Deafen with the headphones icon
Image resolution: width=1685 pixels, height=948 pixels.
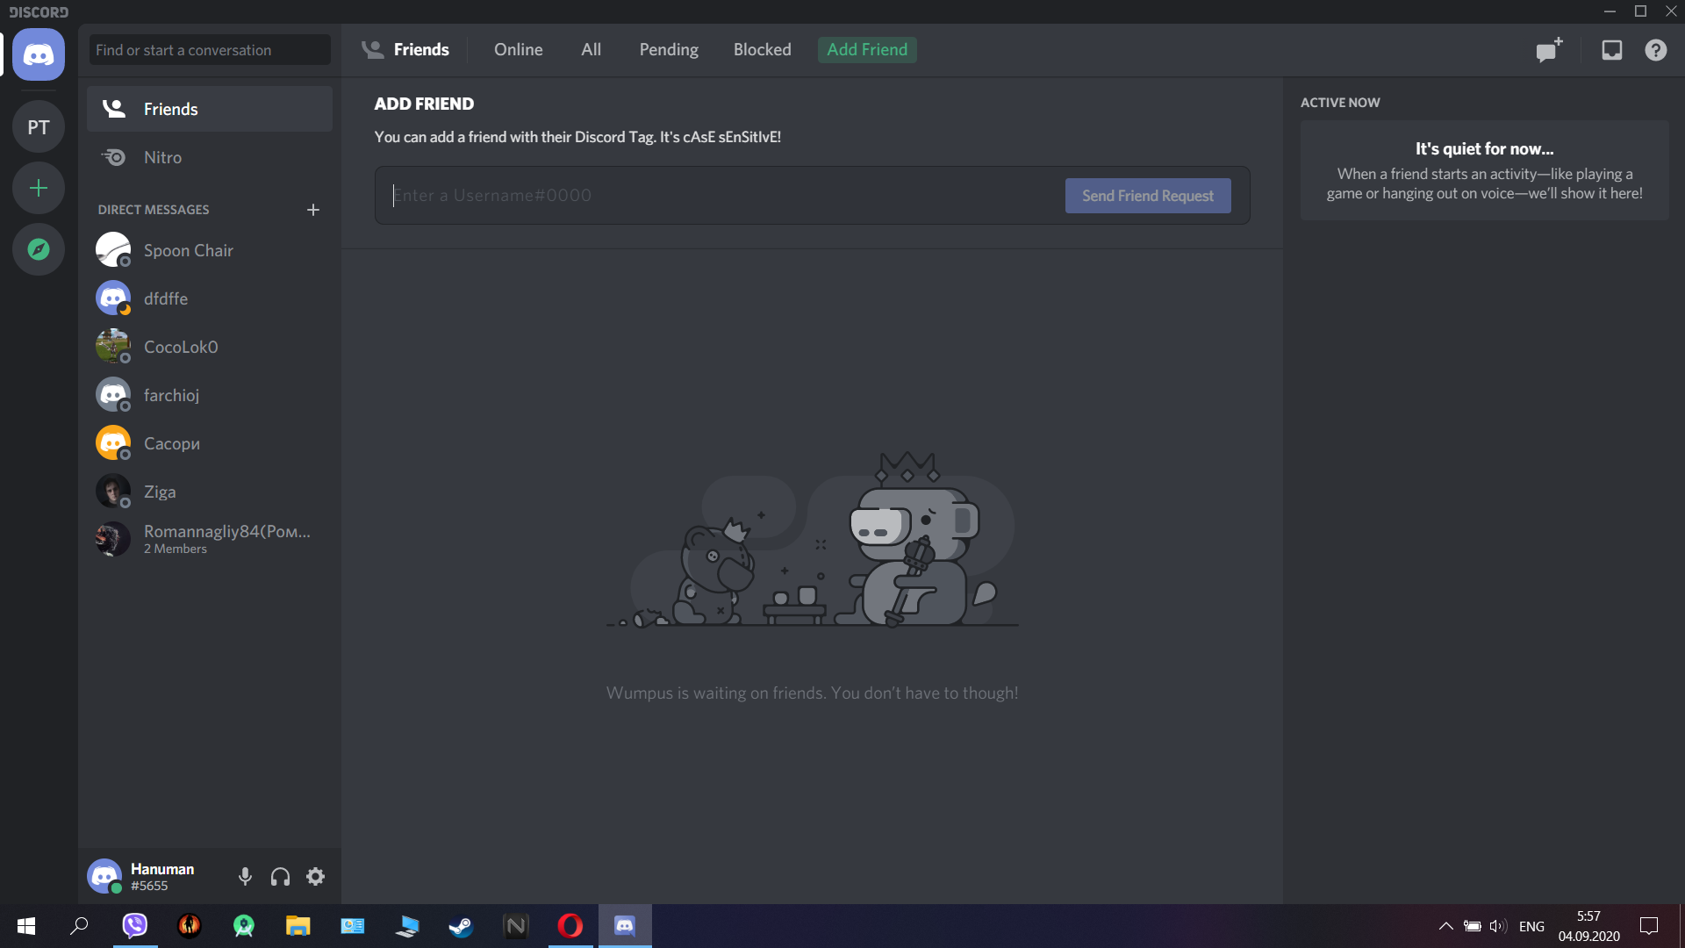[x=280, y=876]
